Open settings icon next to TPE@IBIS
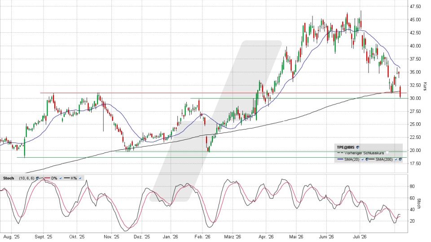 (x=358, y=147)
